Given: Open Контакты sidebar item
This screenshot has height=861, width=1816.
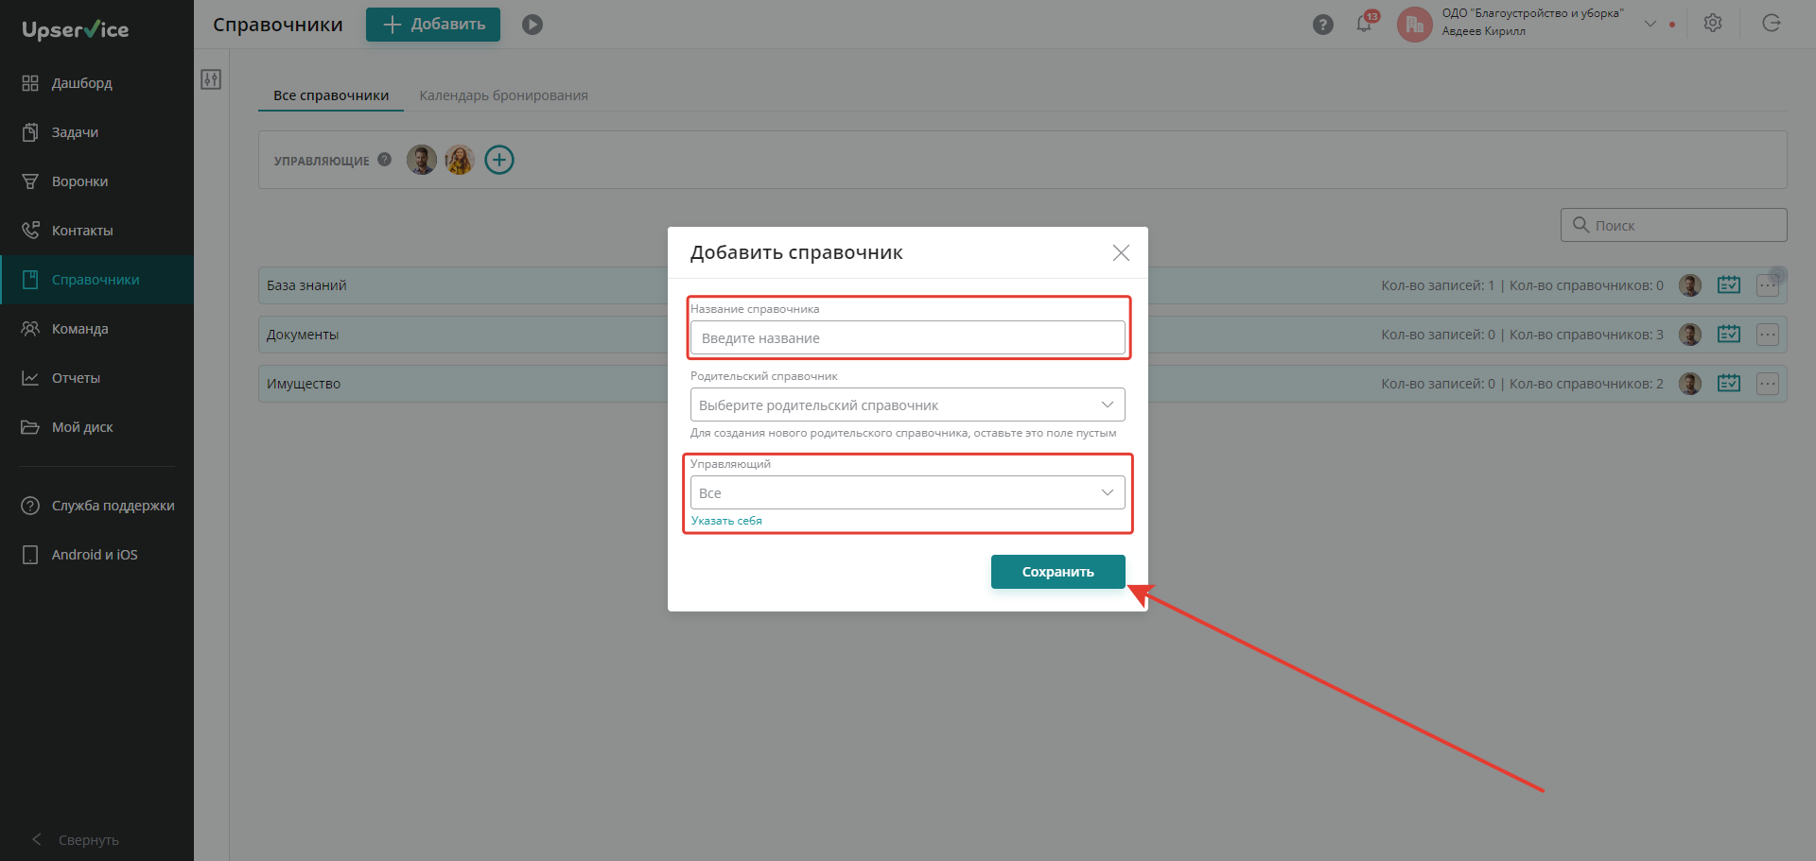Looking at the screenshot, I should coord(96,231).
